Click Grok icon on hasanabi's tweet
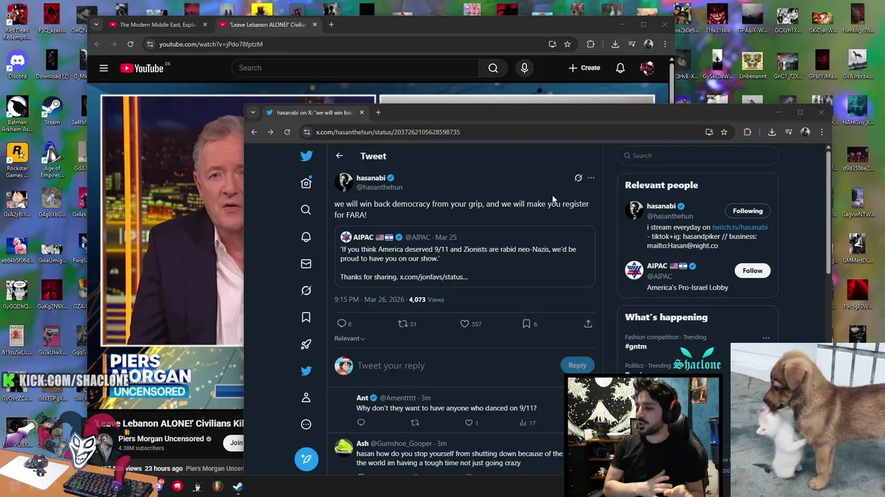Screen dimensions: 885x497 (x=578, y=178)
